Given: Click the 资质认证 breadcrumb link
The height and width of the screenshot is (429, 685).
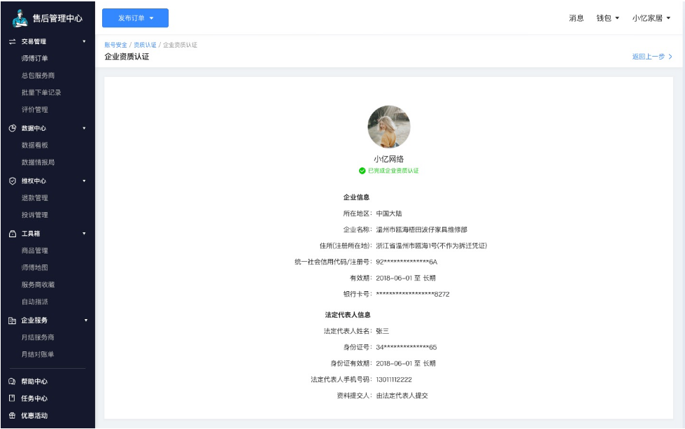Looking at the screenshot, I should (x=145, y=45).
